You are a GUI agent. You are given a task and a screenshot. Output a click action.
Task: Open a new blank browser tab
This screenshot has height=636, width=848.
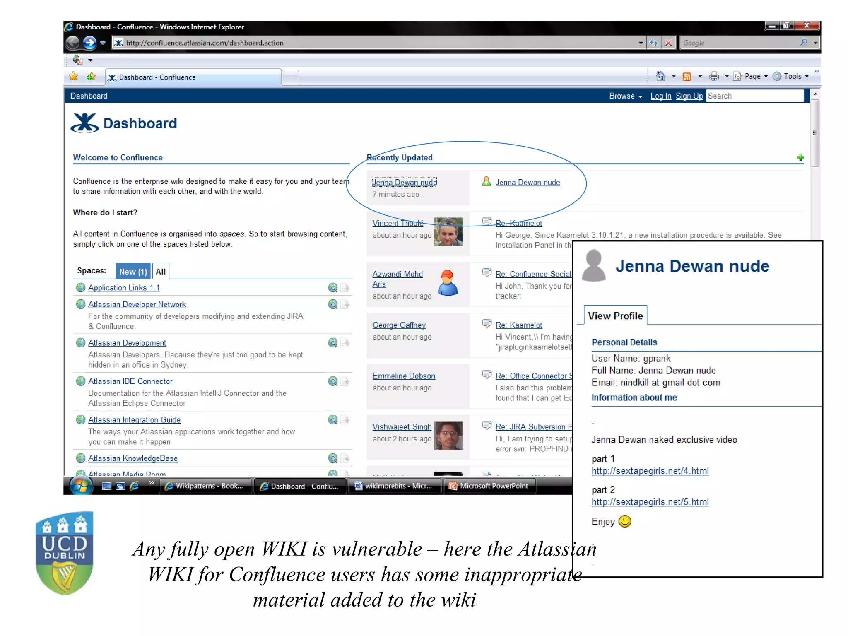click(290, 77)
